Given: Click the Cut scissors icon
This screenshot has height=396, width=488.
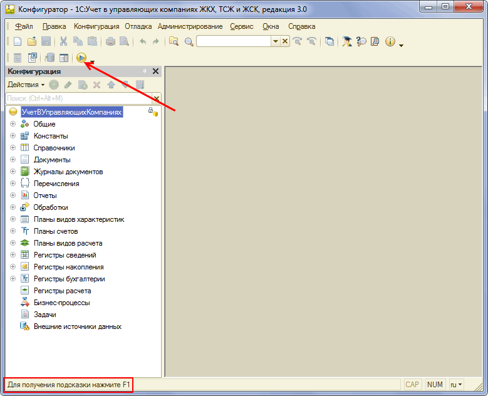Looking at the screenshot, I should pyautogui.click(x=63, y=41).
